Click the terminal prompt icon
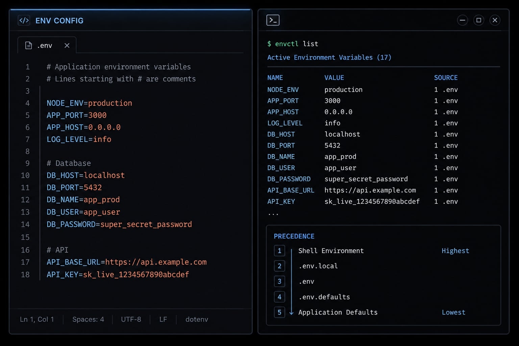The width and height of the screenshot is (519, 346). [x=273, y=20]
